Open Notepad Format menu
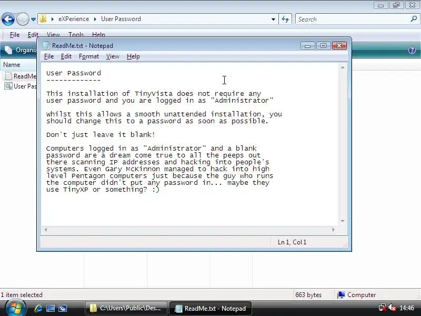 pos(89,56)
